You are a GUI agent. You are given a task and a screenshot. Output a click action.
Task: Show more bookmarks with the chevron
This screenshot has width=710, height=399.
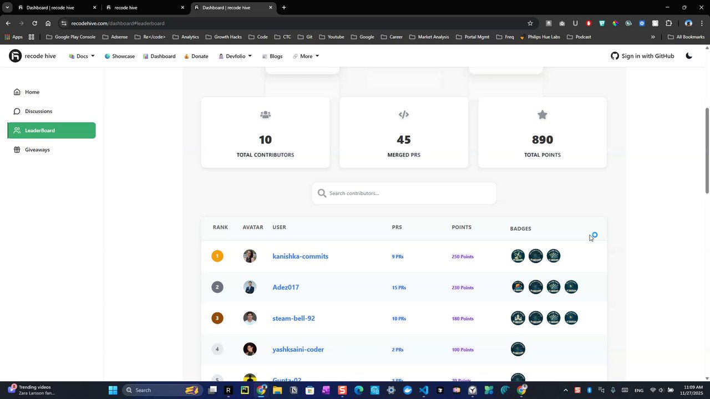coord(653,37)
